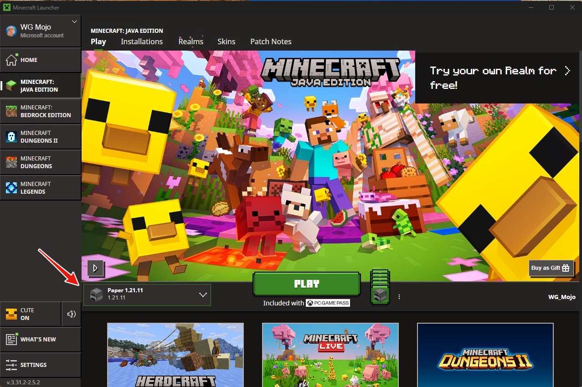
Task: Switch to the Installations tab
Action: [142, 41]
